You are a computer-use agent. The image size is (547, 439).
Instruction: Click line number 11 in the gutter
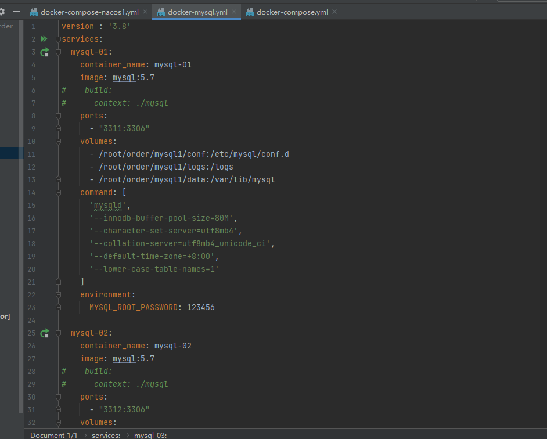tap(31, 154)
